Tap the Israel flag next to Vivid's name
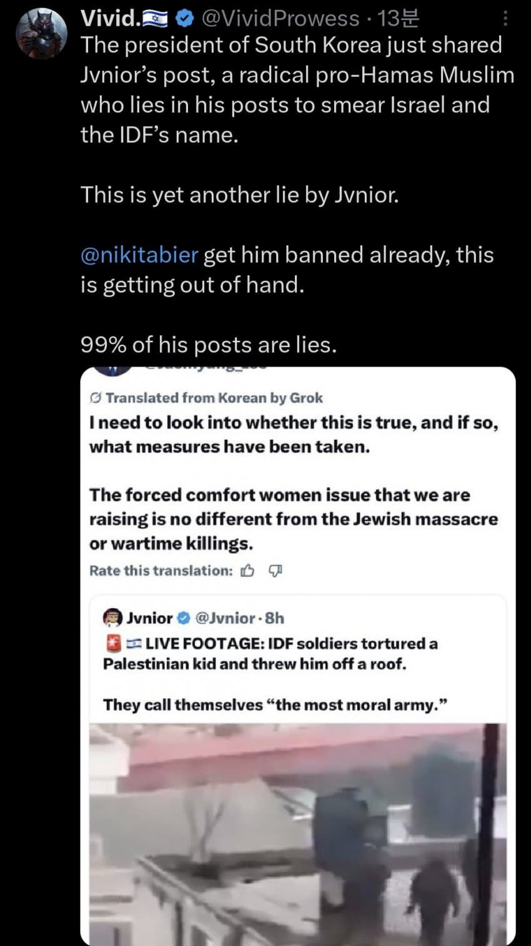Image resolution: width=531 pixels, height=946 pixels. [157, 19]
